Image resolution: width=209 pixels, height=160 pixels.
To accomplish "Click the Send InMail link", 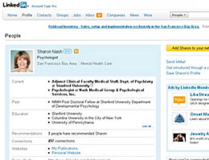I will click(176, 62).
